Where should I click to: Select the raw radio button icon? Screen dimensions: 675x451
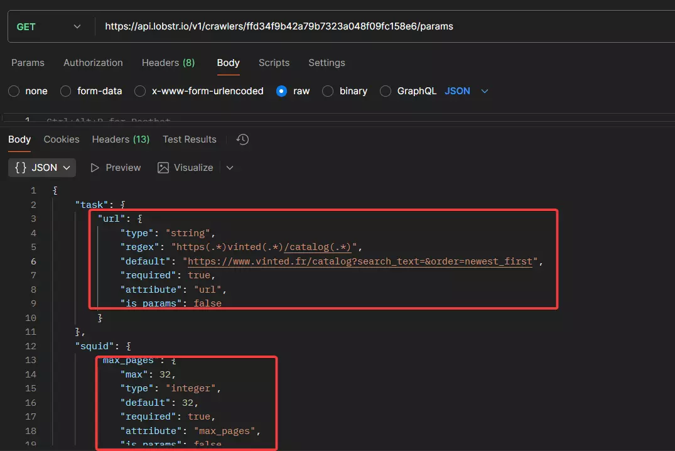[x=281, y=91]
